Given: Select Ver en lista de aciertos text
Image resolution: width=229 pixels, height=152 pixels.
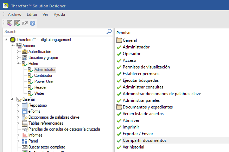Looking at the screenshot, I should [143, 114].
